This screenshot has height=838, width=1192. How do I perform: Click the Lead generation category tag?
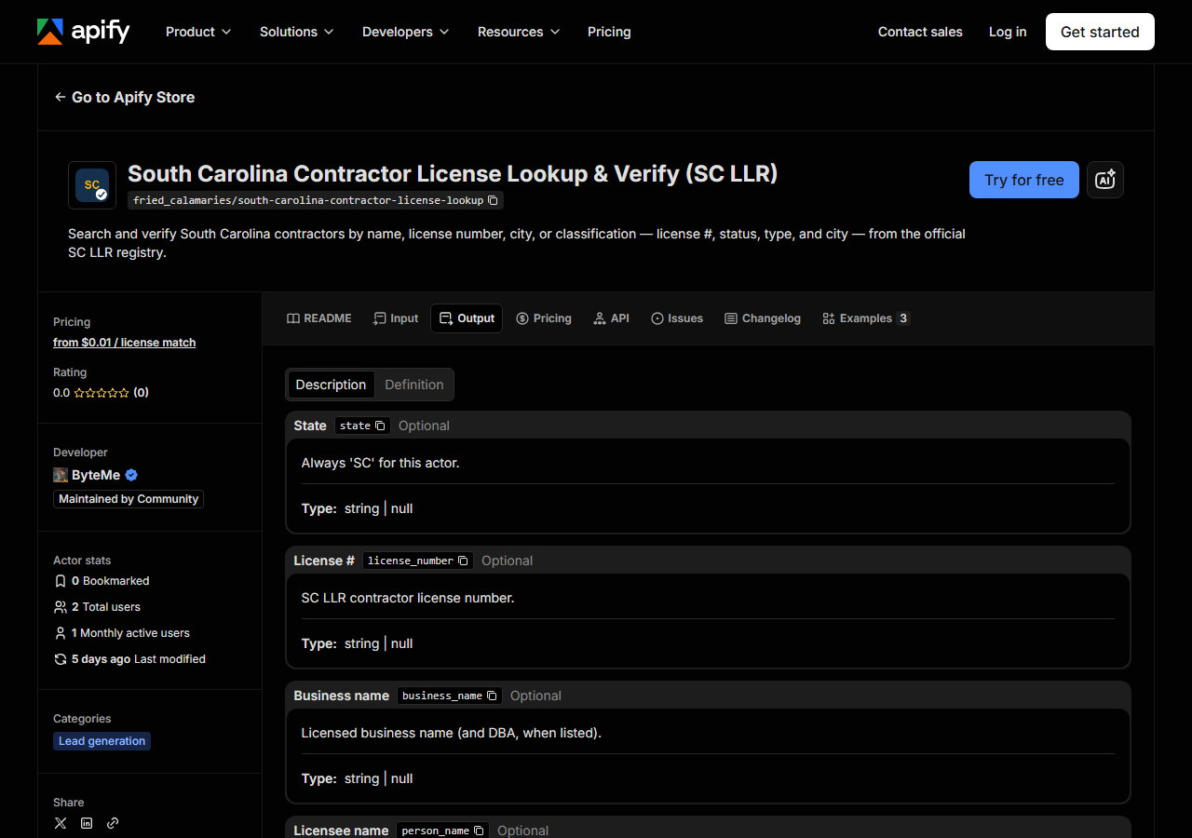pos(102,741)
